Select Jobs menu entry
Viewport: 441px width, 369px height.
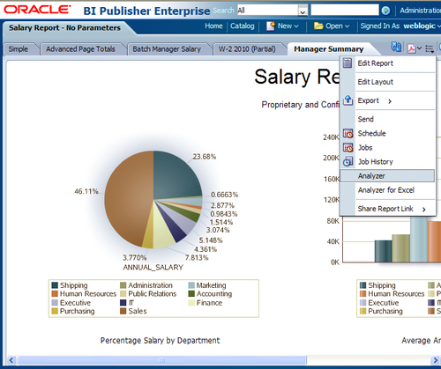click(365, 147)
